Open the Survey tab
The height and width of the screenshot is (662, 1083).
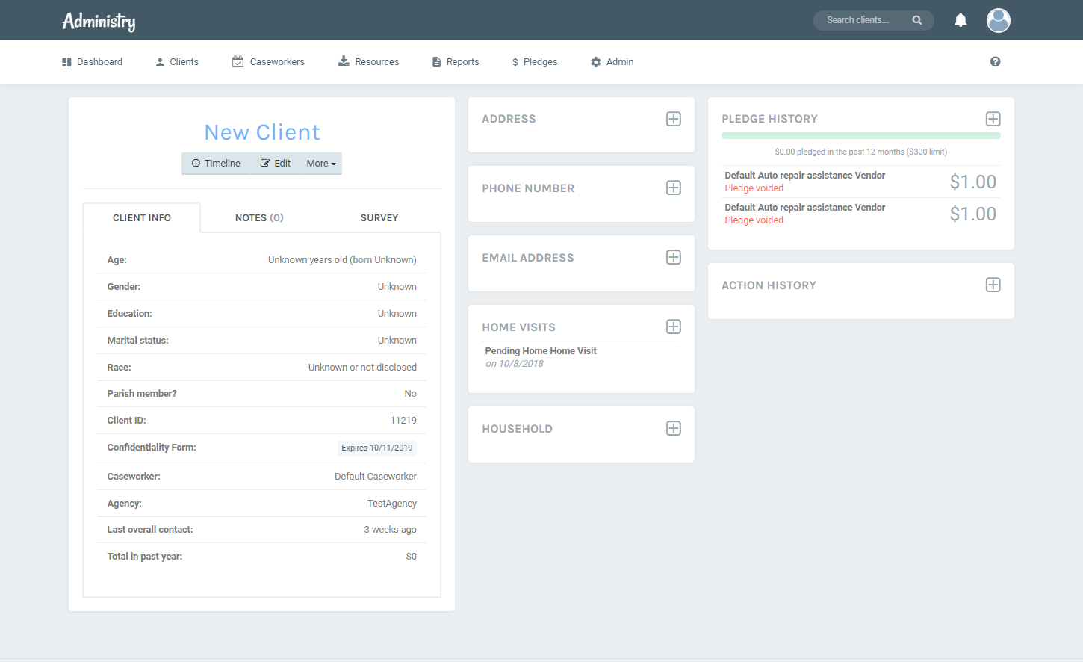pyautogui.click(x=379, y=218)
